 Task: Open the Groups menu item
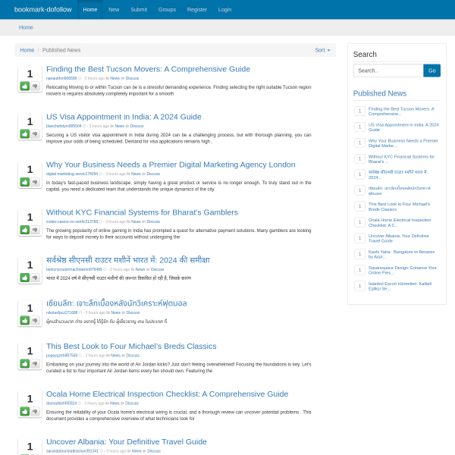pos(167,10)
